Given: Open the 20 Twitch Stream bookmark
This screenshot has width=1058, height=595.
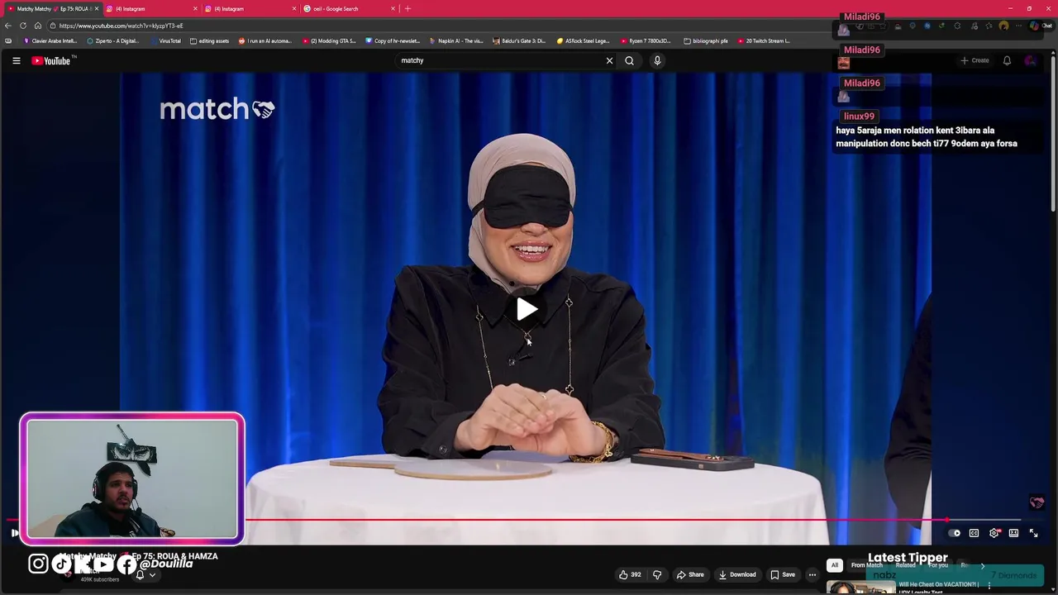Looking at the screenshot, I should point(764,40).
